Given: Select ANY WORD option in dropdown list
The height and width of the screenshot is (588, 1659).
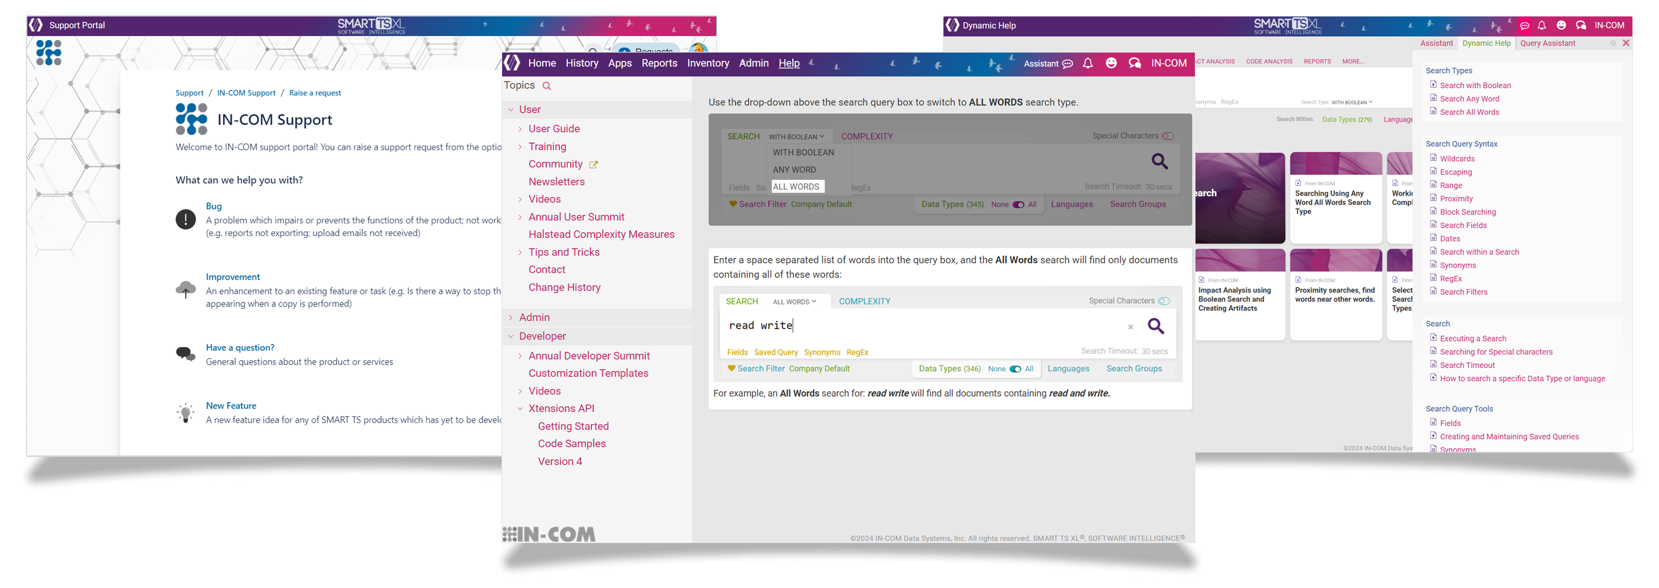Looking at the screenshot, I should pyautogui.click(x=794, y=170).
